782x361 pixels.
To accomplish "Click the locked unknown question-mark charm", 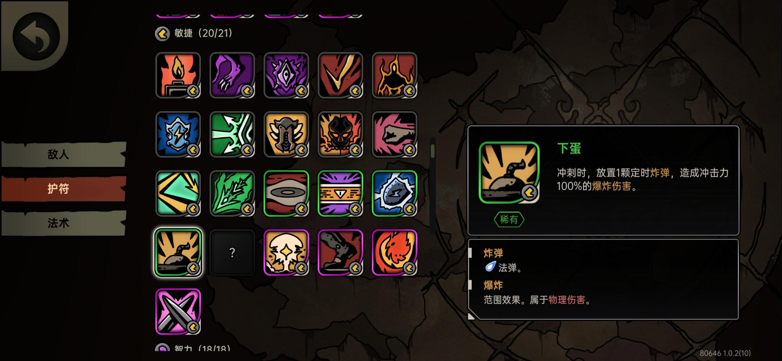I will tap(232, 253).
